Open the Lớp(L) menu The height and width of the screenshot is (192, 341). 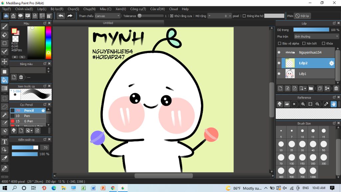(x=42, y=9)
